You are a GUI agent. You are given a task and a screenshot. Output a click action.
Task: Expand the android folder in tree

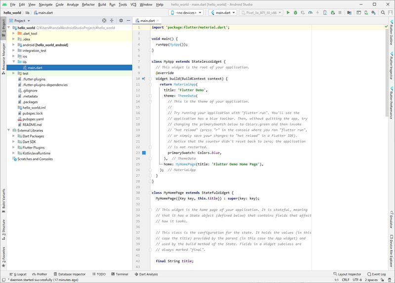(14, 44)
